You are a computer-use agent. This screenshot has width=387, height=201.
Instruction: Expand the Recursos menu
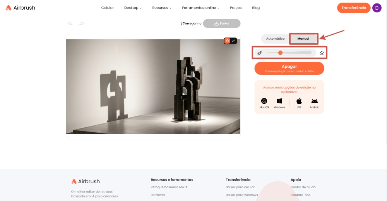pos(162,8)
